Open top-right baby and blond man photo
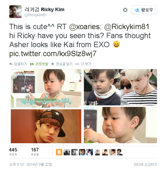Screen dimensions: 166x171 120,87
